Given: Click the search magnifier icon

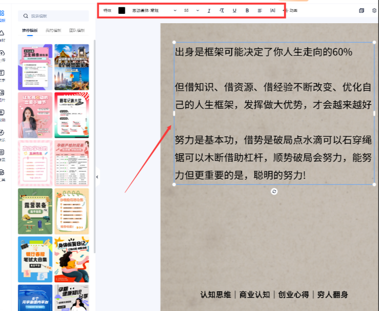Looking at the screenshot, I should [26, 16].
